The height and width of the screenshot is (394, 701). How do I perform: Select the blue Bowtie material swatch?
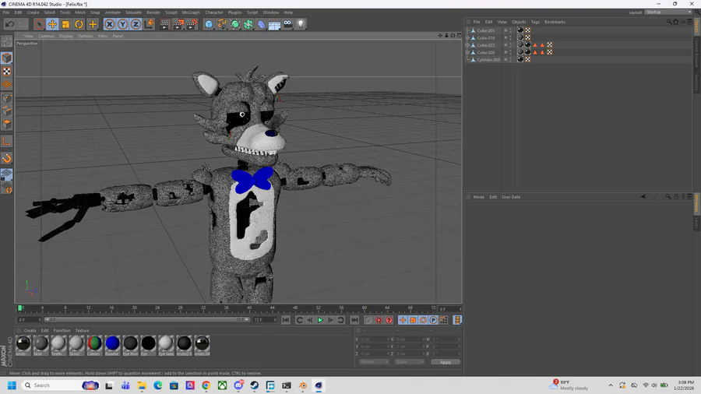tap(112, 343)
